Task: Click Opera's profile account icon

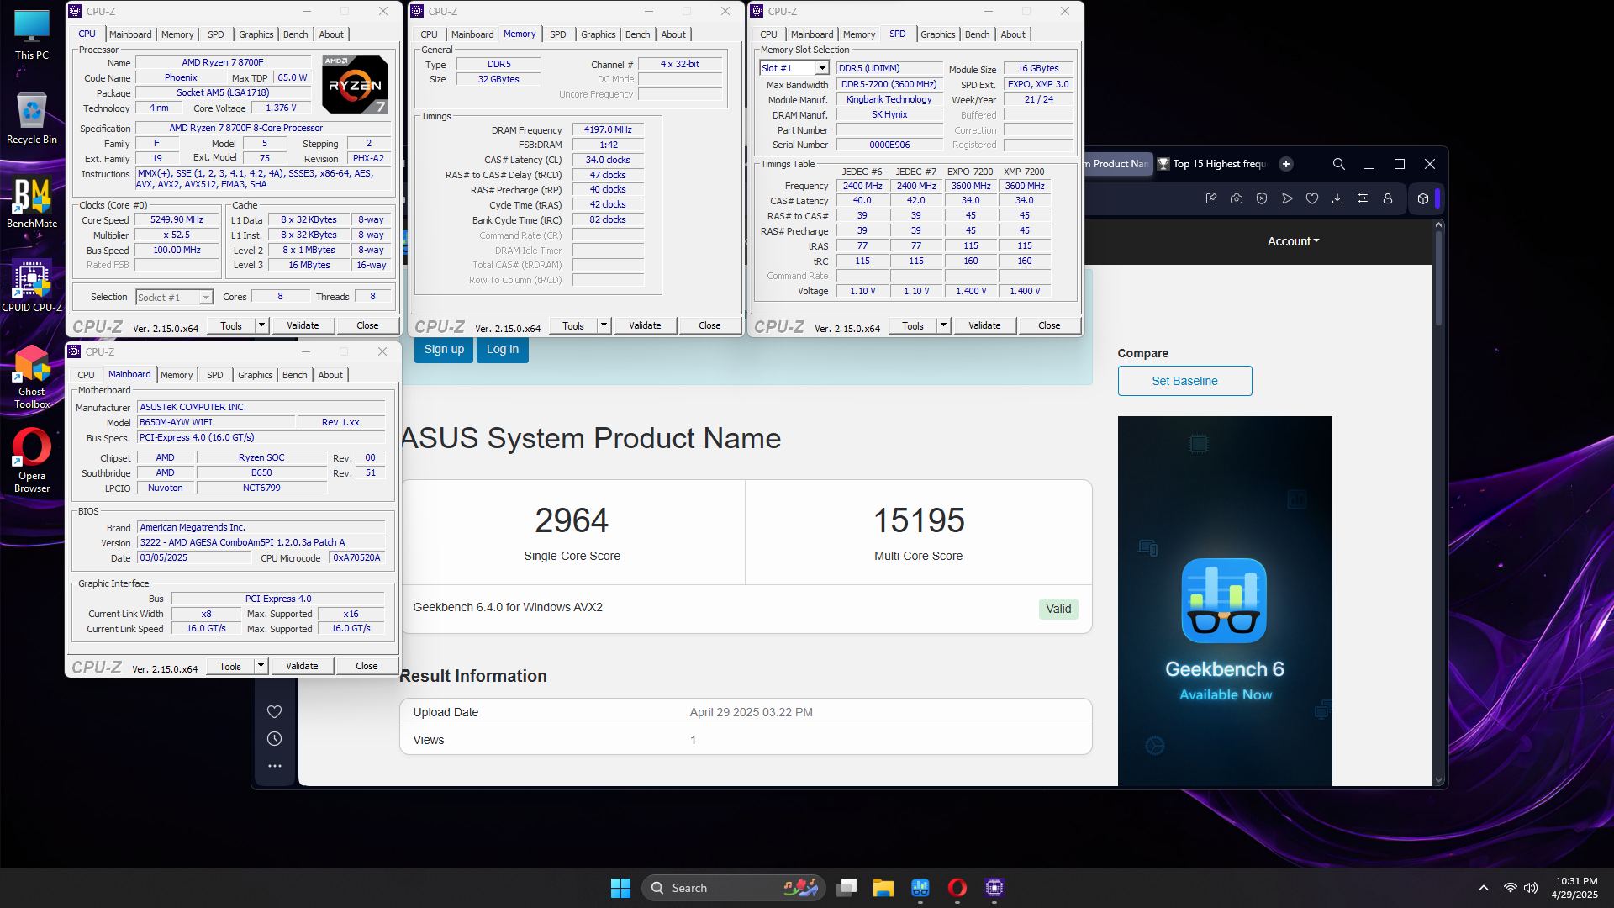Action: pos(1388,198)
